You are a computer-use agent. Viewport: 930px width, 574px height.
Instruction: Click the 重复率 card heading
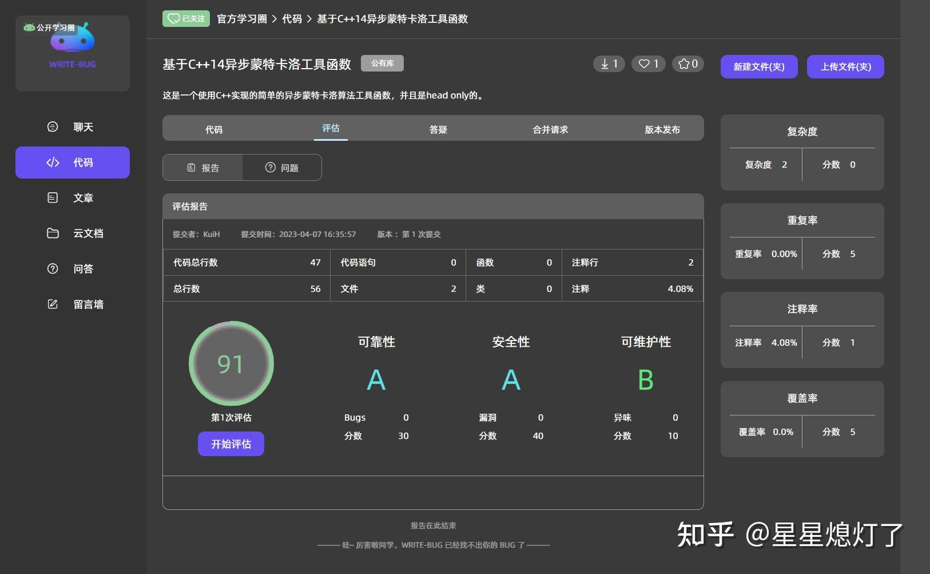(802, 220)
